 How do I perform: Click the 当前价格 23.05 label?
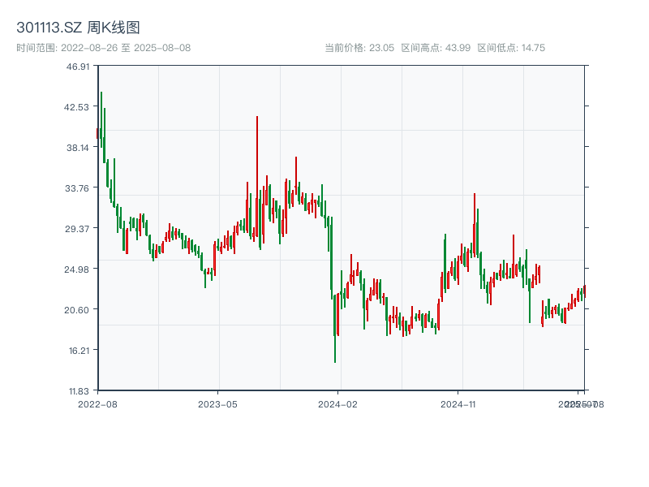(359, 48)
